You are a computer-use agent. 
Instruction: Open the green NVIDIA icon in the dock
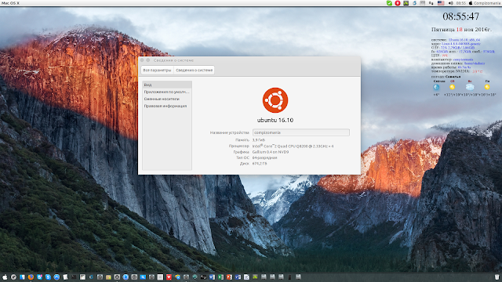coord(255,277)
